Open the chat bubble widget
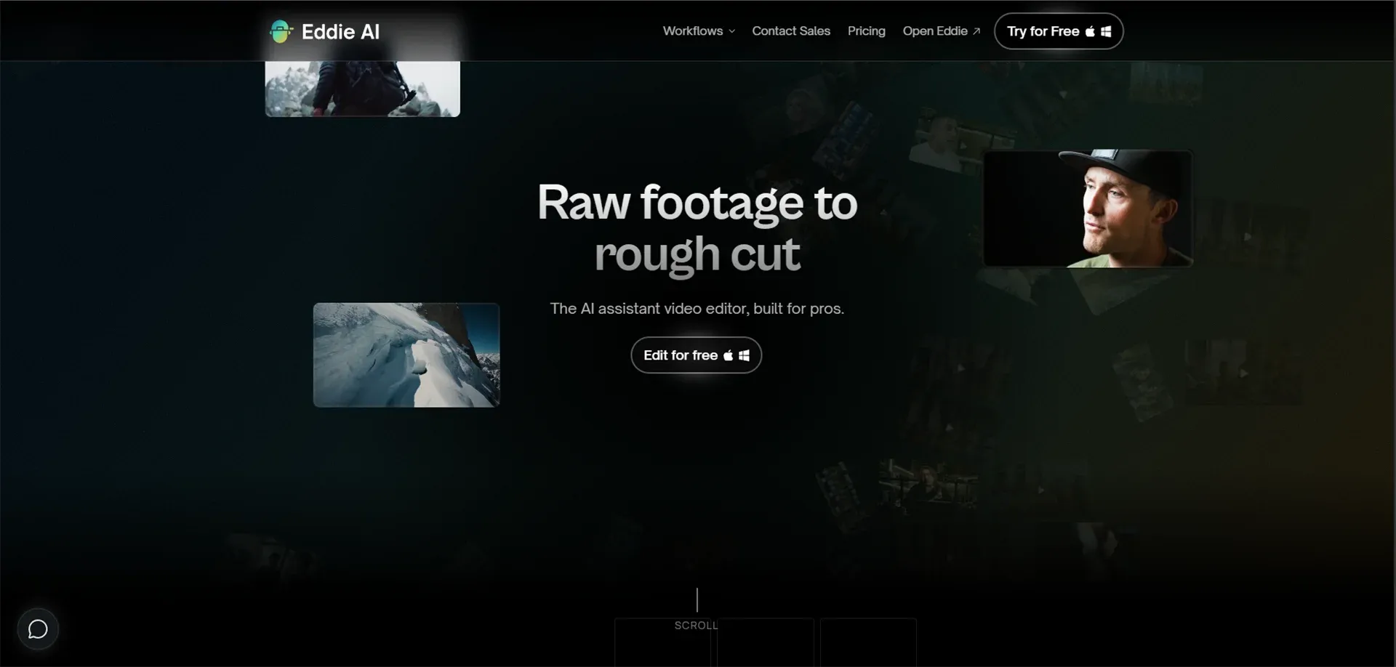The height and width of the screenshot is (667, 1396). tap(38, 628)
